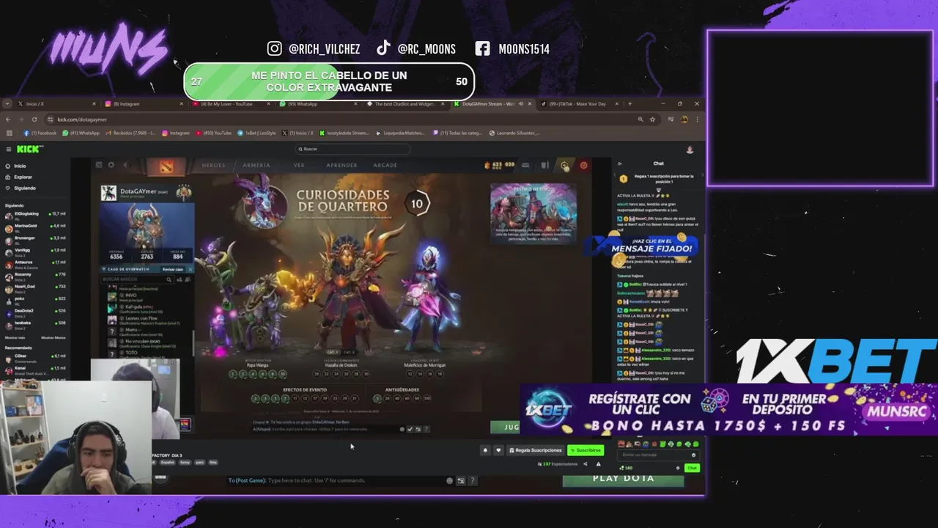Click the Dota post game chat input
Screen dimensions: 938x528
coord(337,480)
